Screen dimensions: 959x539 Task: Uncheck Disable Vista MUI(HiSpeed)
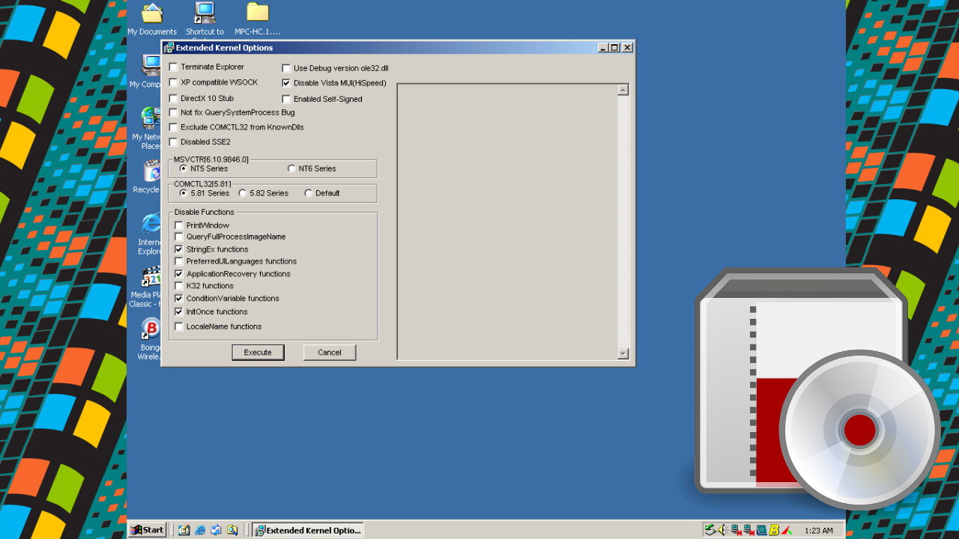click(x=286, y=83)
